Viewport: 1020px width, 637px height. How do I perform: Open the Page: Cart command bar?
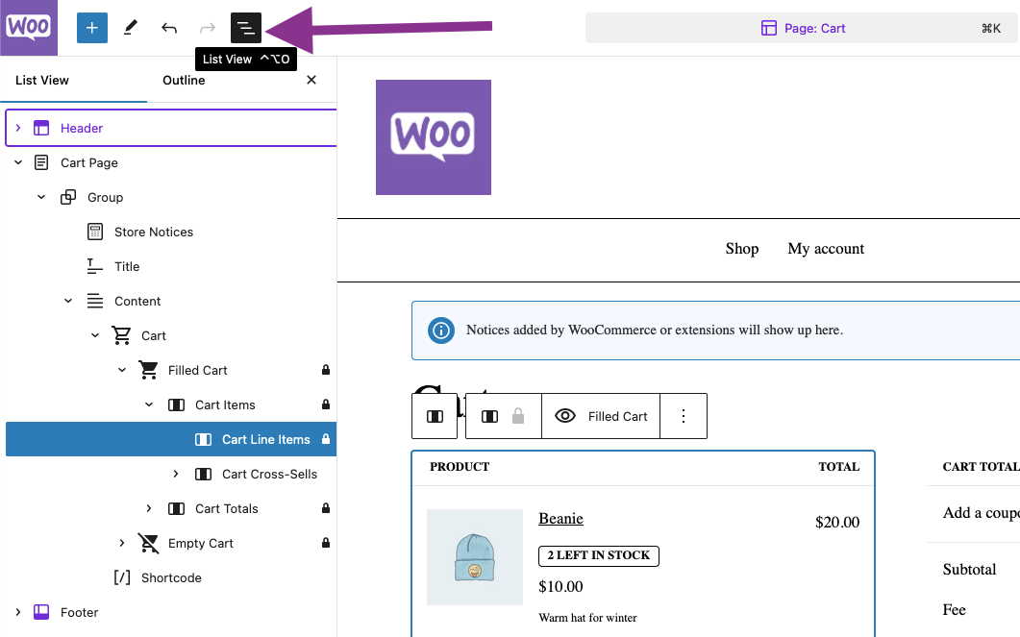click(803, 28)
